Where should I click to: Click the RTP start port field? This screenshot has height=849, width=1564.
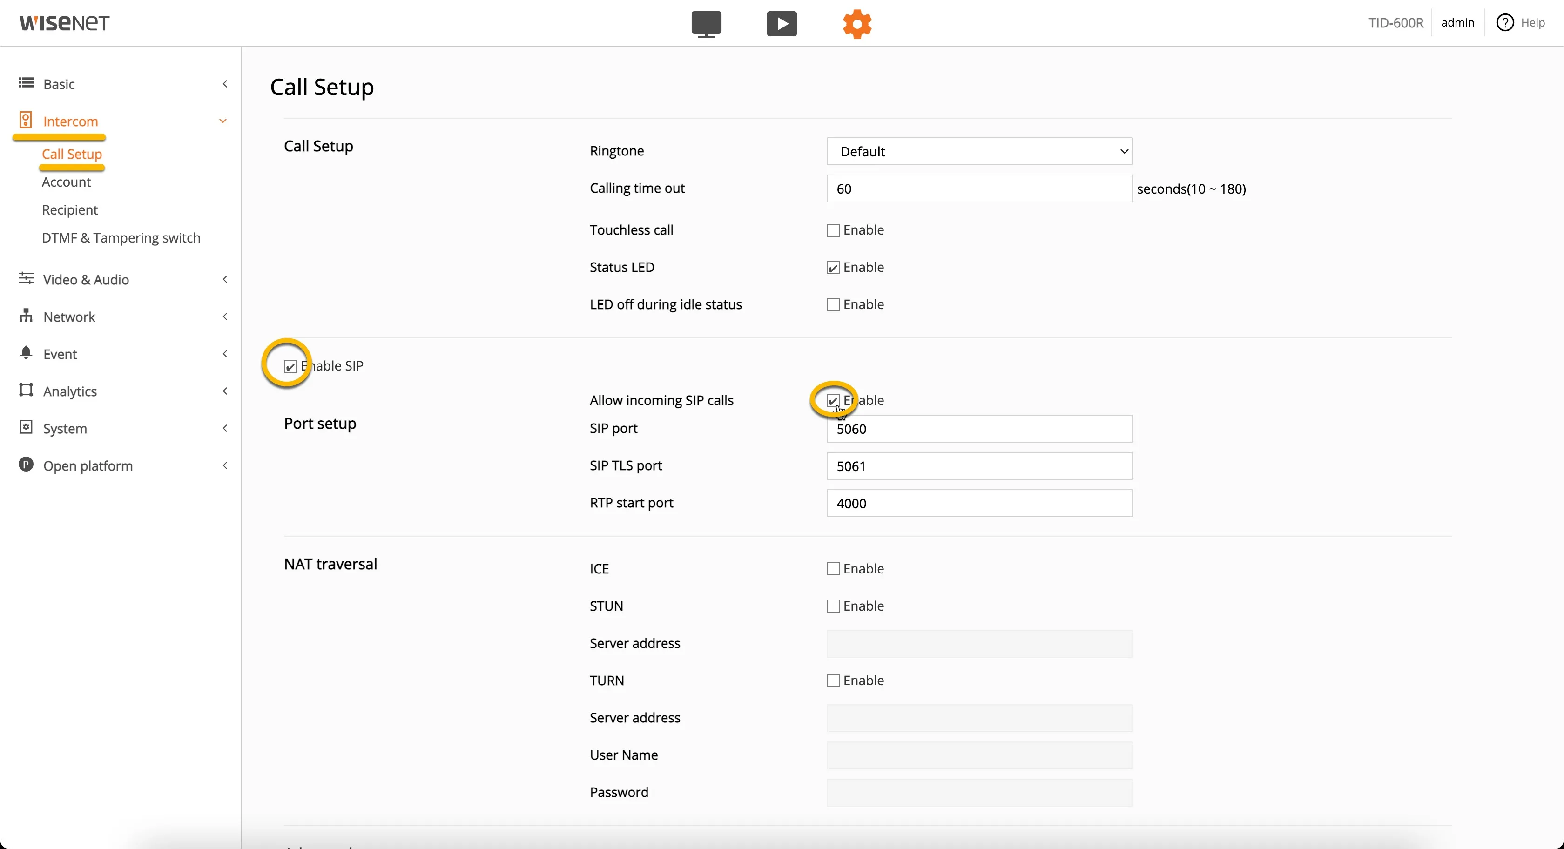click(x=979, y=503)
